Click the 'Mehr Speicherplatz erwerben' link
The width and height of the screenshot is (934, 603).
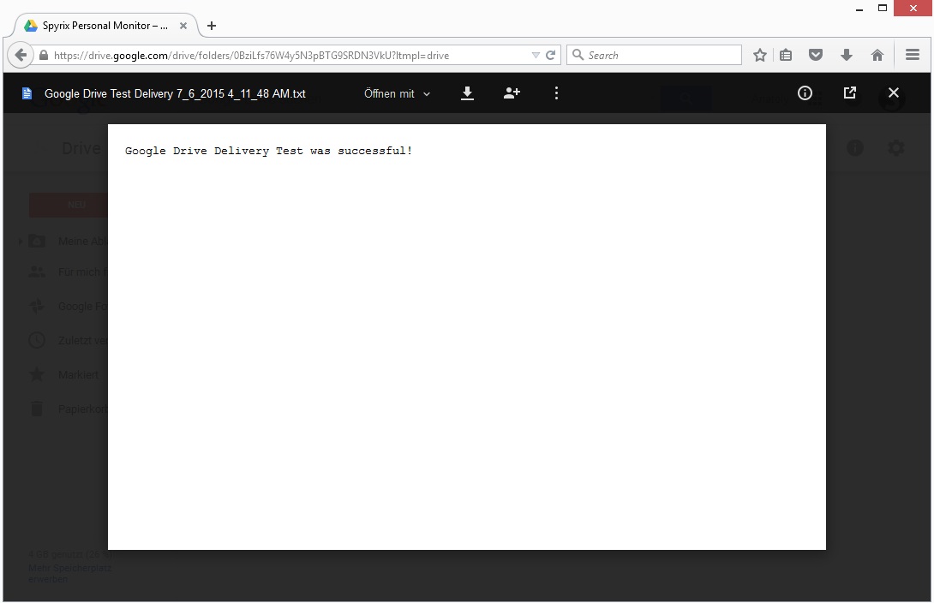coord(69,574)
